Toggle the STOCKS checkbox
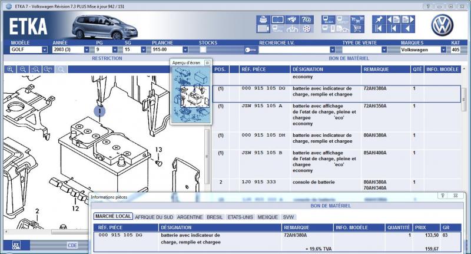This screenshot has width=471, height=254. click(x=203, y=50)
